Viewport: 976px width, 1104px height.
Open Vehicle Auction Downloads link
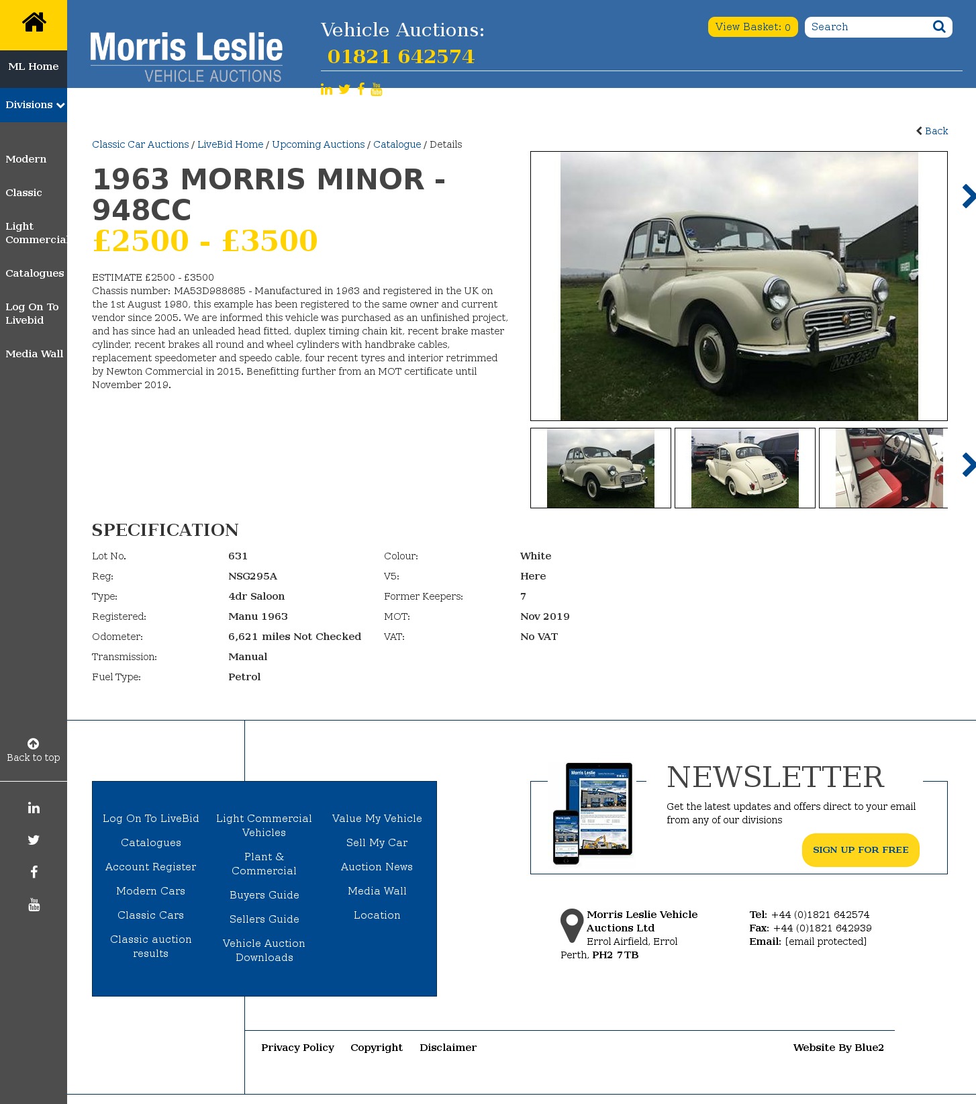click(x=264, y=950)
